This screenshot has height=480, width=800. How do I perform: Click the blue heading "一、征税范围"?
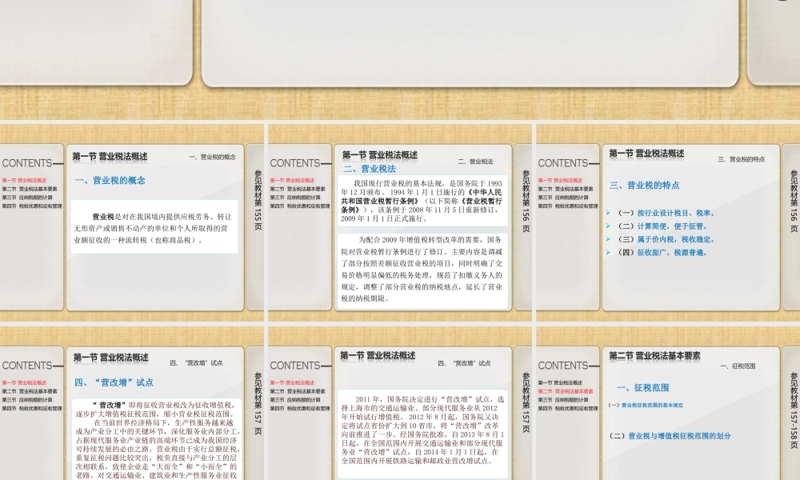(644, 388)
